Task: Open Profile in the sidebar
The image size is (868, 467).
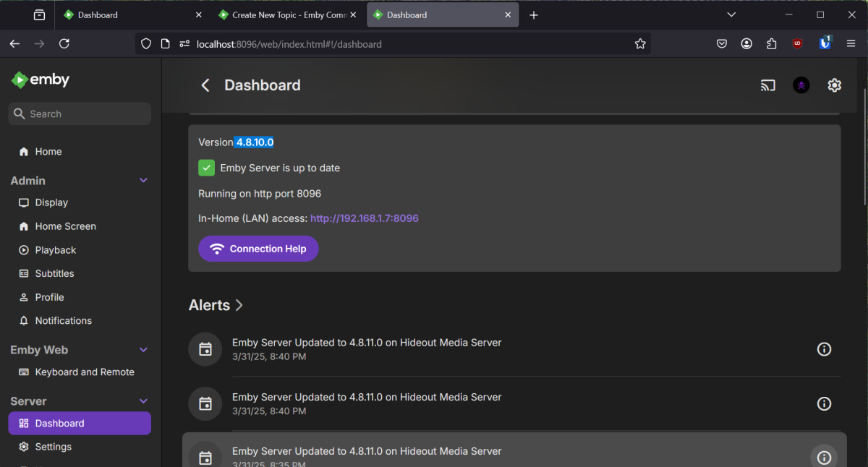Action: click(80, 297)
